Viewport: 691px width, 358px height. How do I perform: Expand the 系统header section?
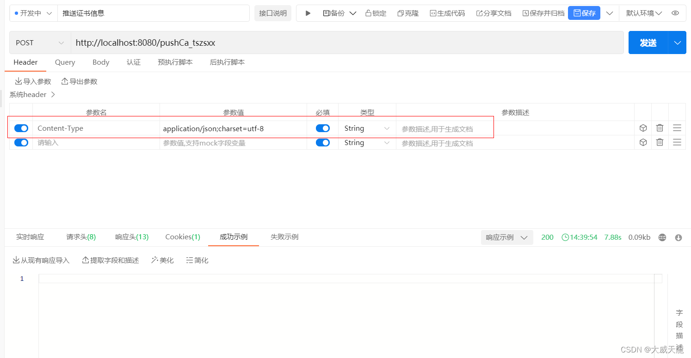[32, 95]
